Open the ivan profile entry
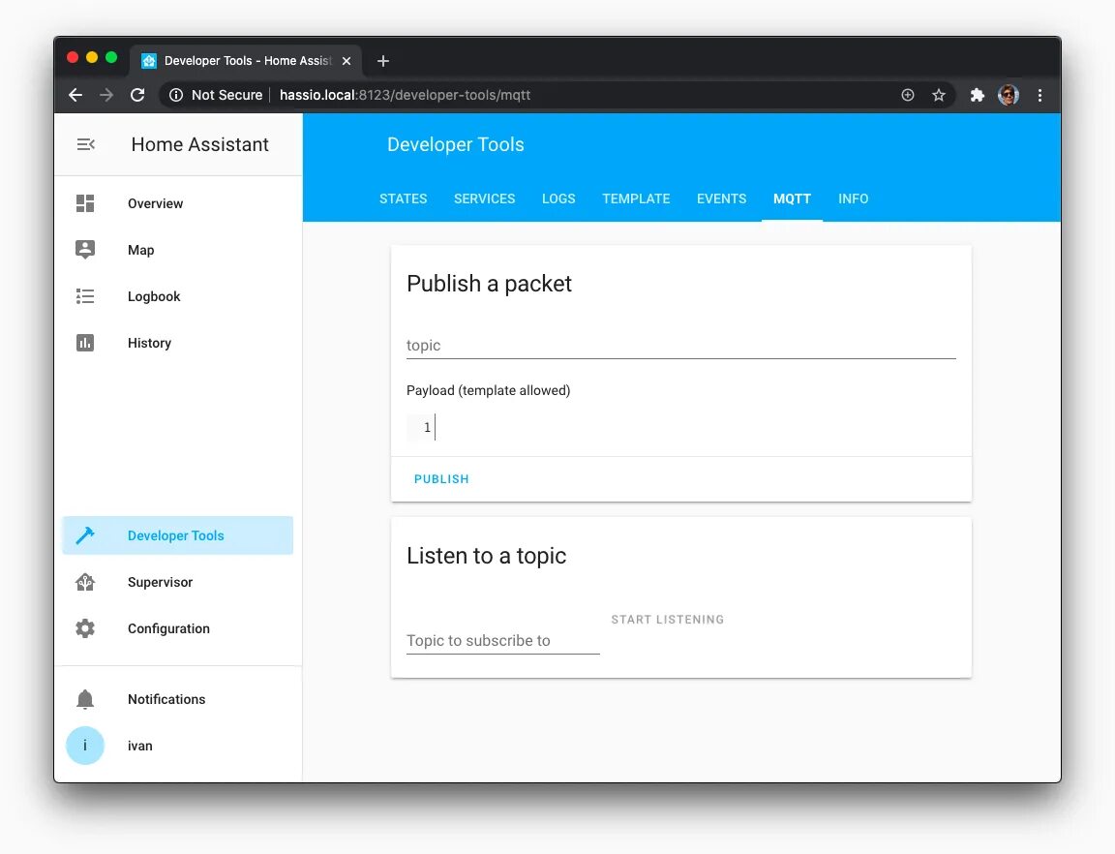This screenshot has width=1115, height=854. tap(178, 746)
